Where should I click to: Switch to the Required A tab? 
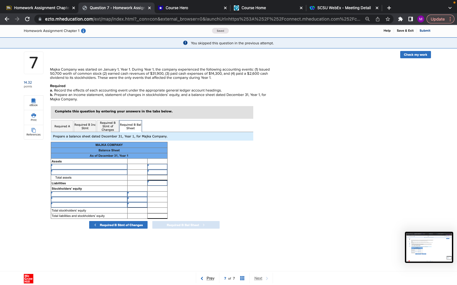62,126
